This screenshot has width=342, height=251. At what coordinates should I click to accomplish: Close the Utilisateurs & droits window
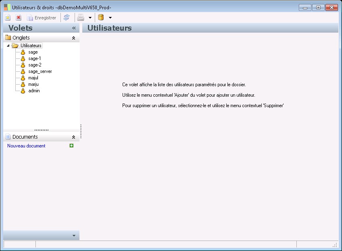coord(332,8)
